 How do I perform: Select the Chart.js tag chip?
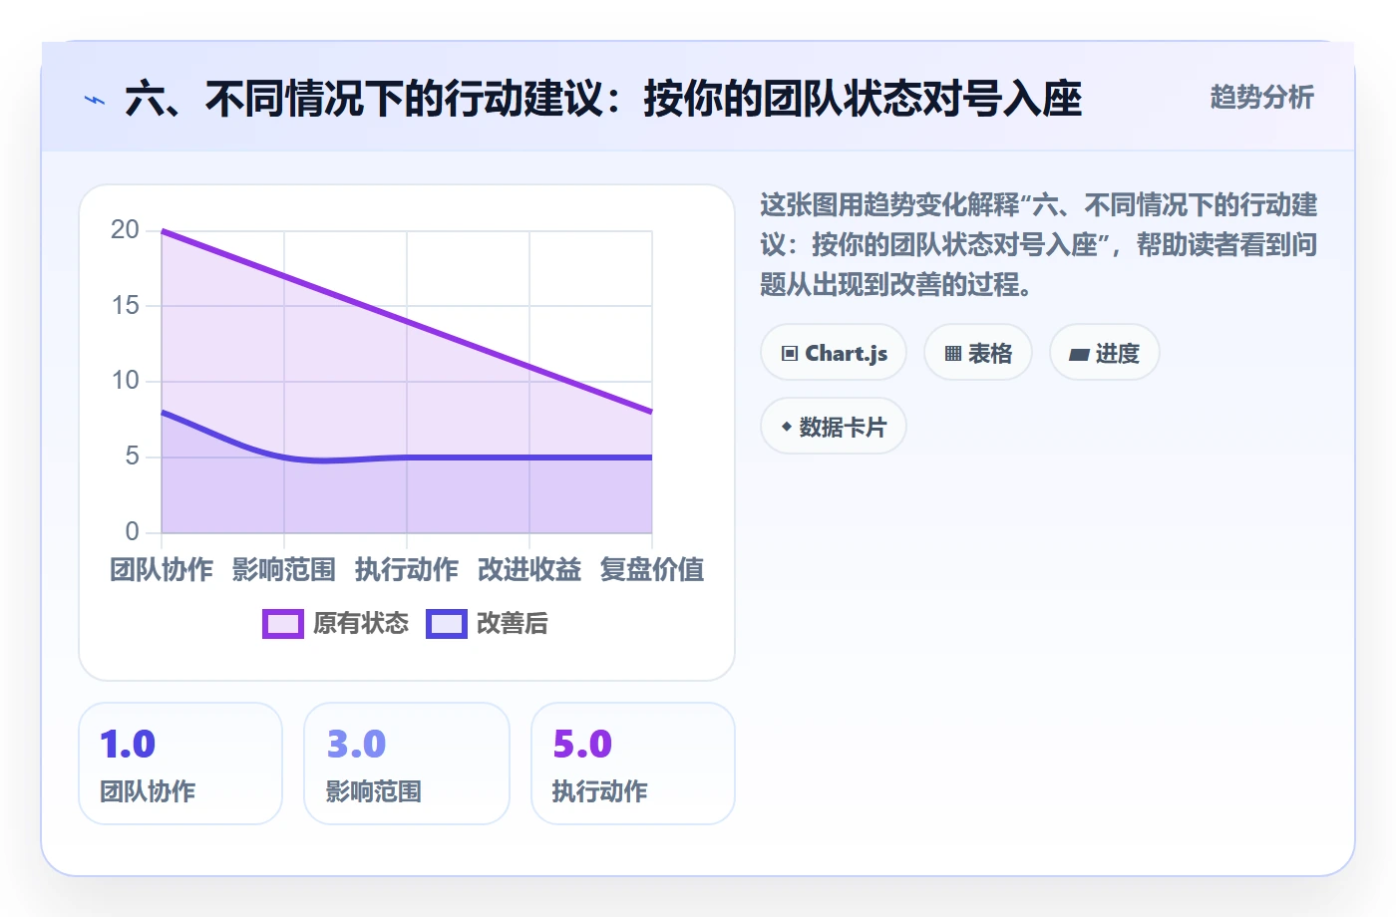click(834, 353)
